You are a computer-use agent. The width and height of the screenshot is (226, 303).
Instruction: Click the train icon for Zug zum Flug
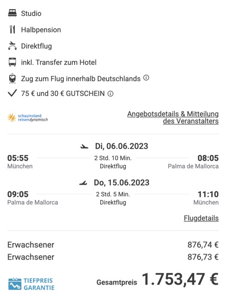coord(12,78)
